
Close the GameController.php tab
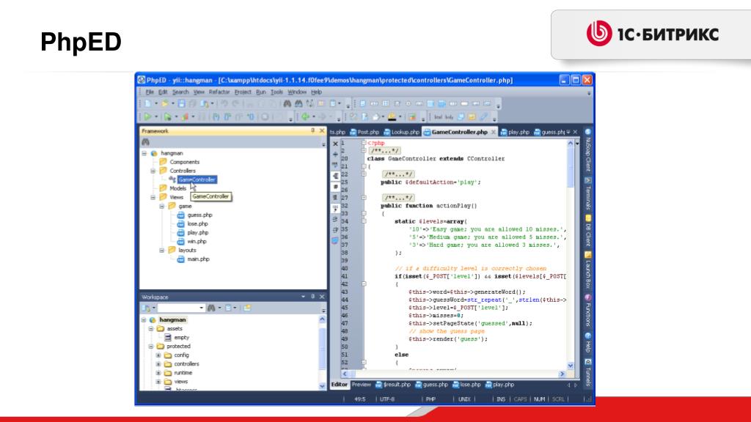pos(493,132)
